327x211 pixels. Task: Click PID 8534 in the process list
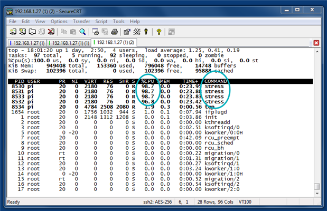pyautogui.click(x=18, y=107)
